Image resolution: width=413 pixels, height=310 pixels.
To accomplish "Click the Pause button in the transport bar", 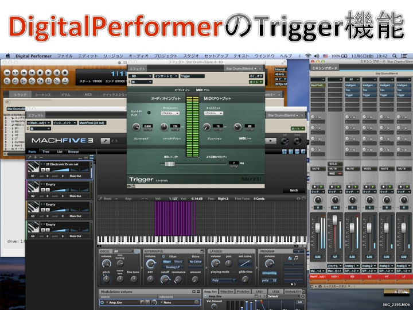I will [x=57, y=72].
